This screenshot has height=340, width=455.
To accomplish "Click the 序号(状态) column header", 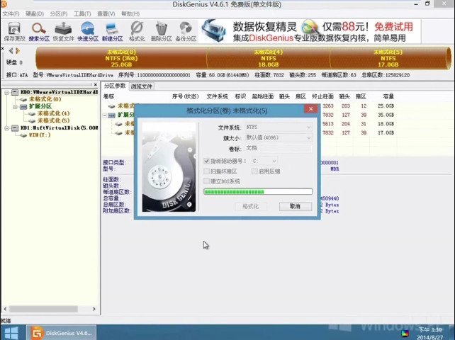I will 186,96.
